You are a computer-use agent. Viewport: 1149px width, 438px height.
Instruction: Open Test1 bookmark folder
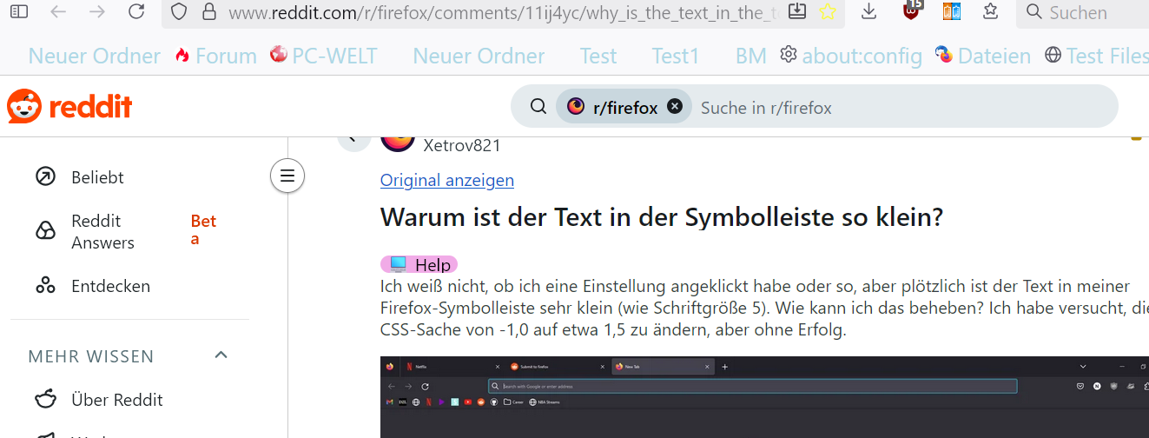(676, 56)
